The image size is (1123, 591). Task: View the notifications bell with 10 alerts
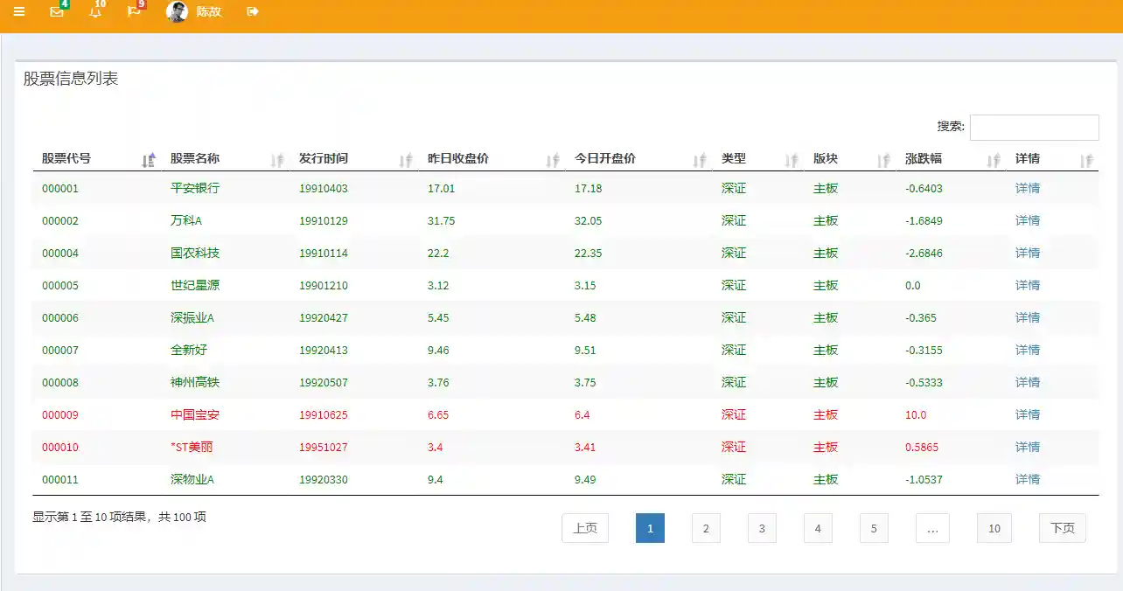click(96, 12)
